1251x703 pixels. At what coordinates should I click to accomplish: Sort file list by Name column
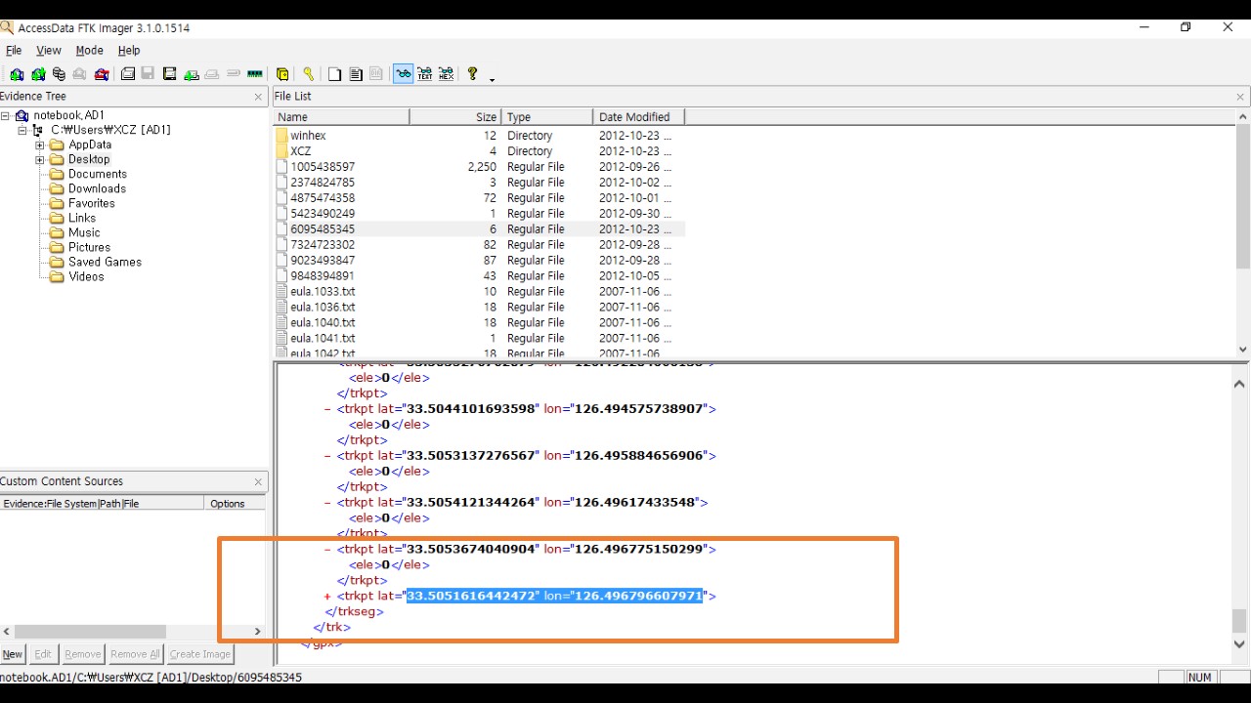click(x=341, y=117)
